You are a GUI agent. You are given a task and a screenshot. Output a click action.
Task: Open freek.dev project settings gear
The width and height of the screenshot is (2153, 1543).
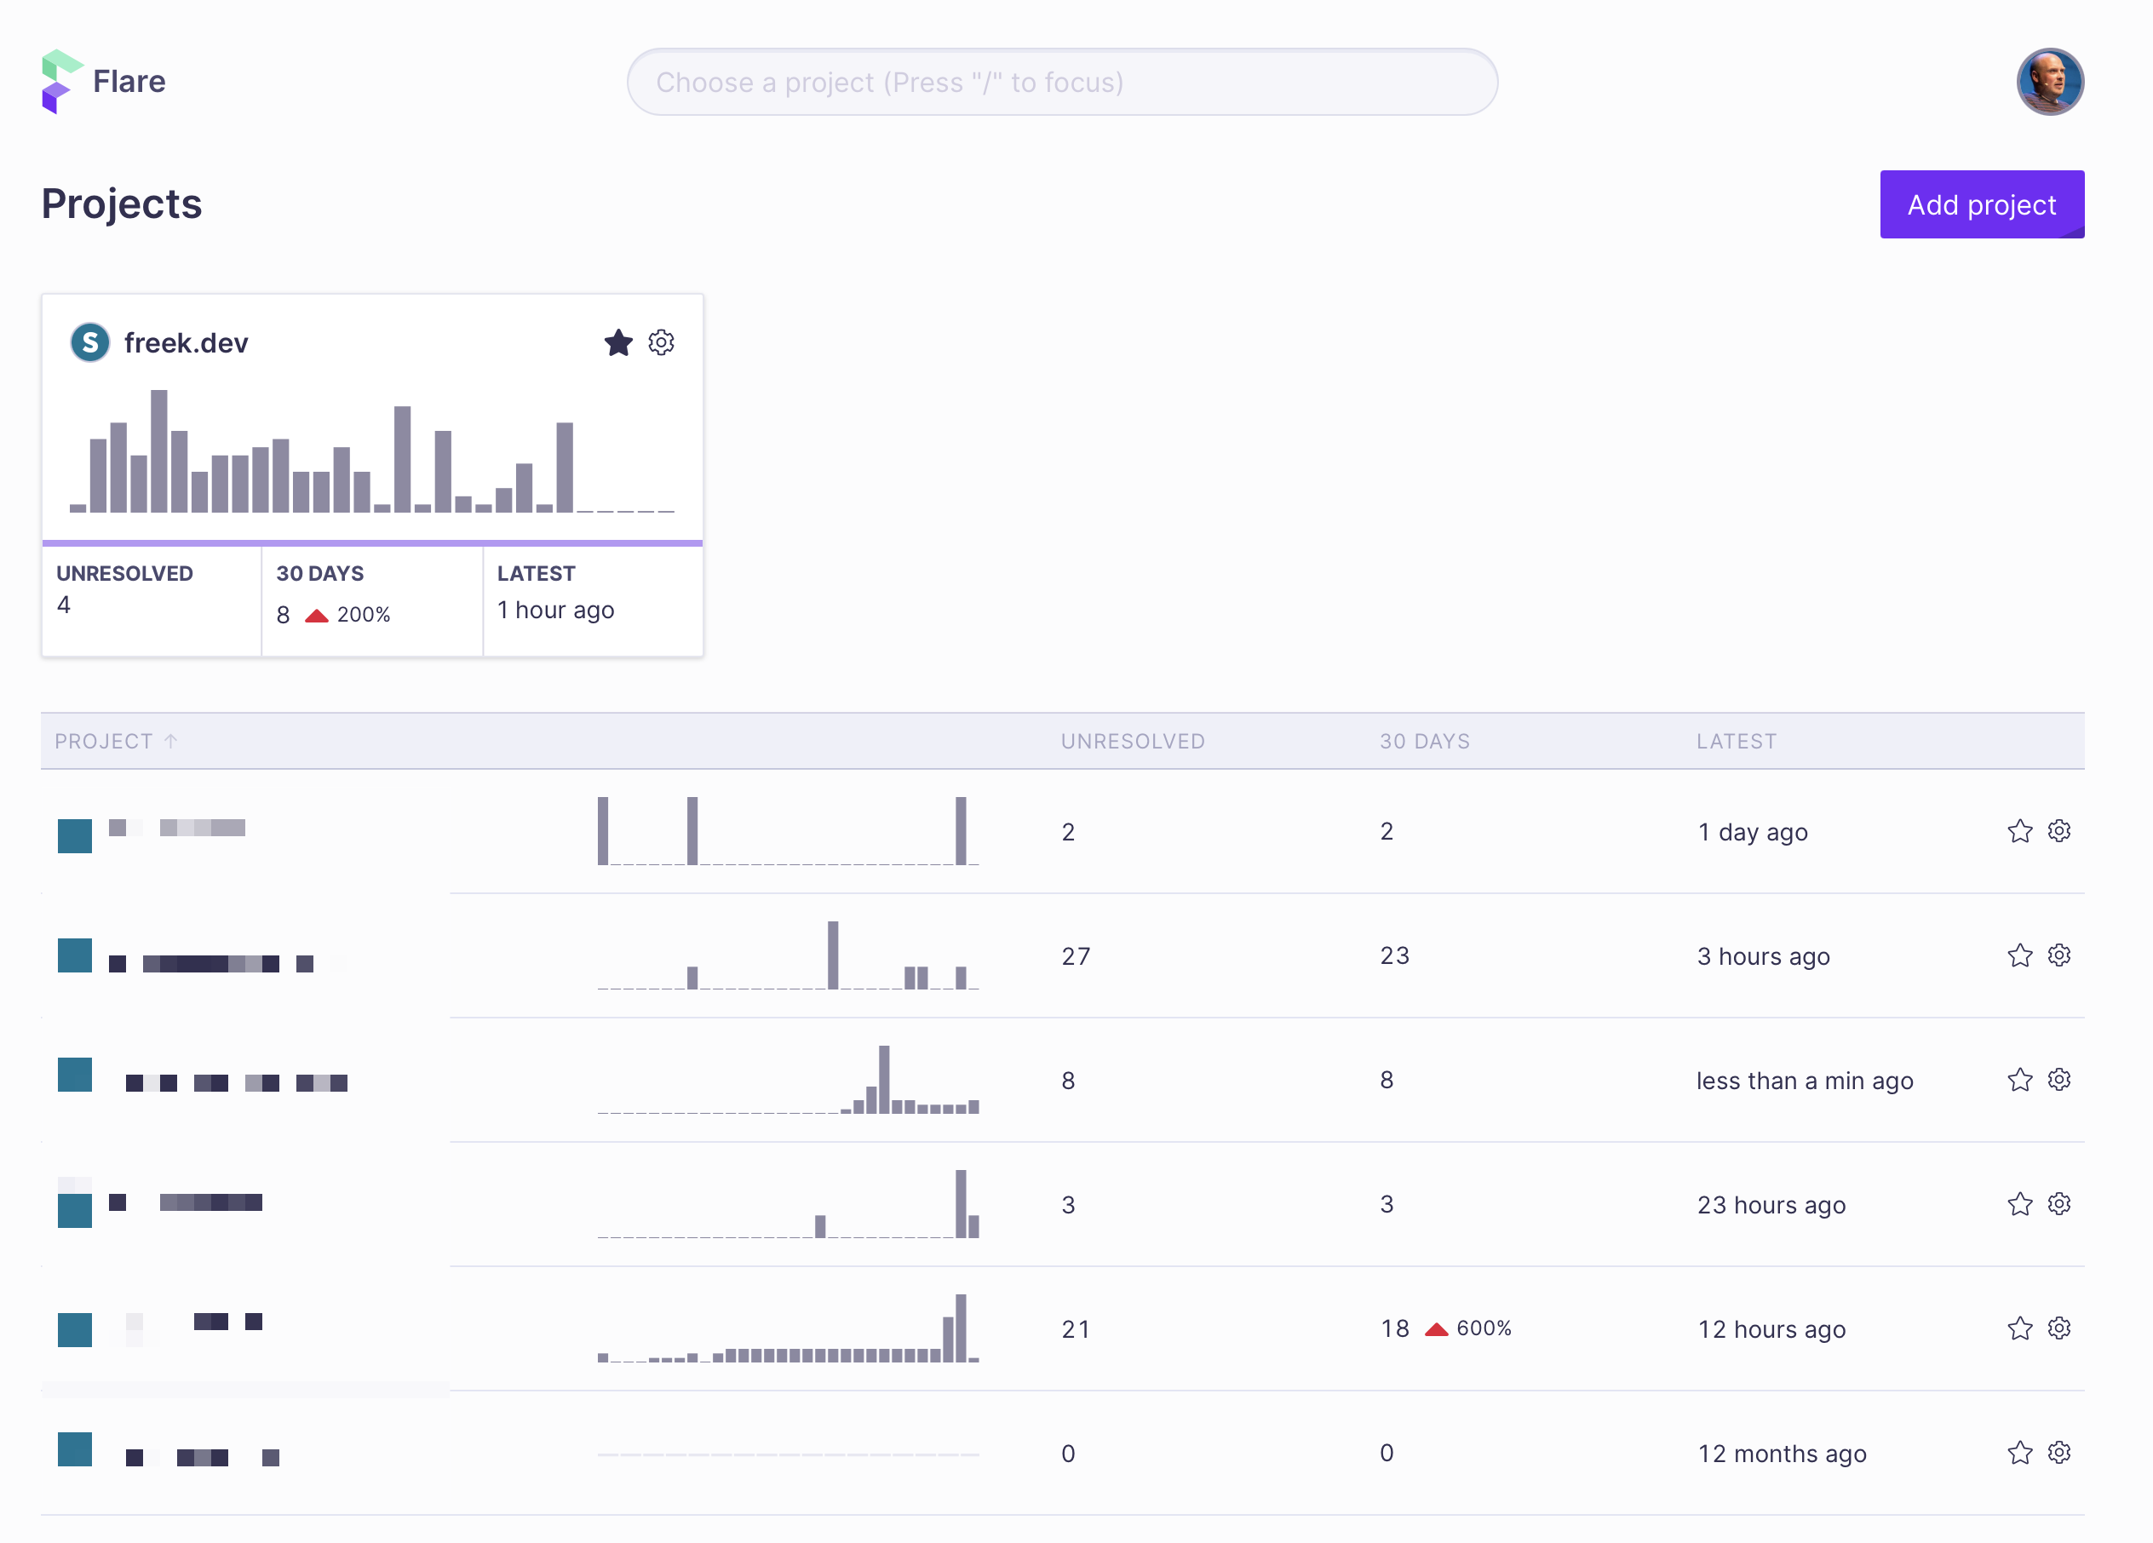[x=661, y=342]
